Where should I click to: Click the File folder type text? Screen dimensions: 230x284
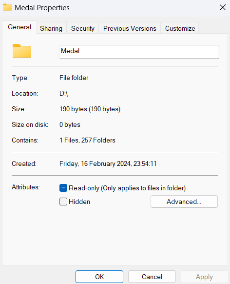74,78
